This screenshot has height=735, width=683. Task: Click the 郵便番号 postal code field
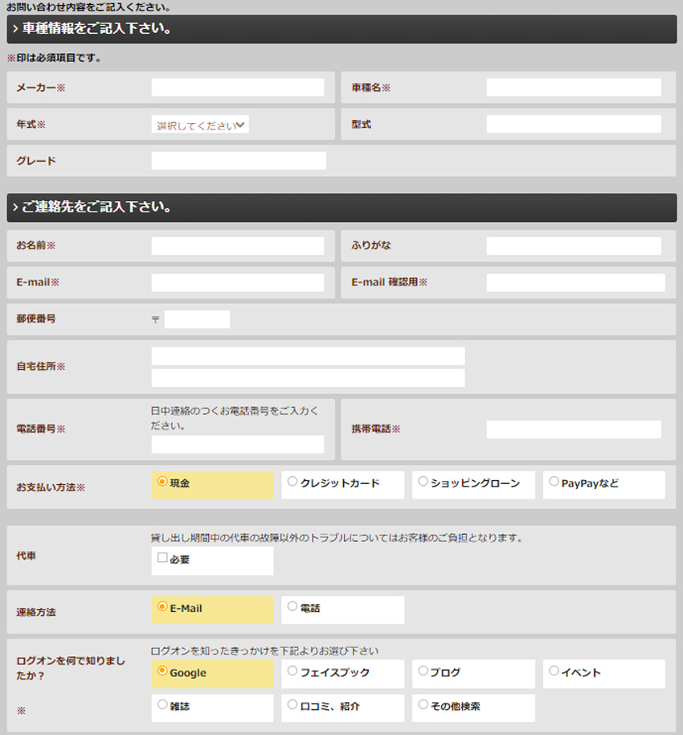(x=197, y=319)
